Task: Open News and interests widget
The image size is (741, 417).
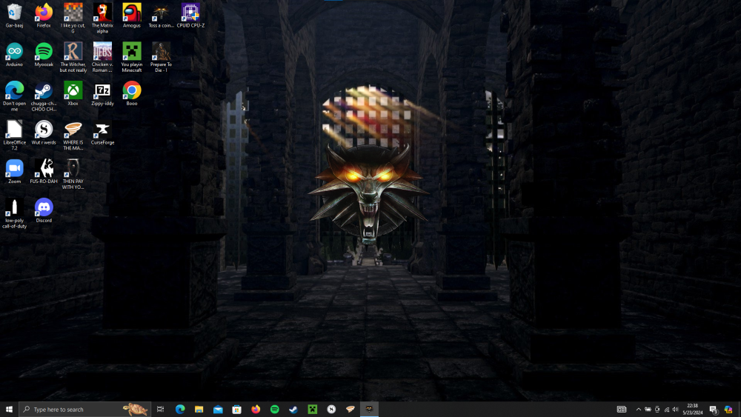Action: [x=622, y=409]
